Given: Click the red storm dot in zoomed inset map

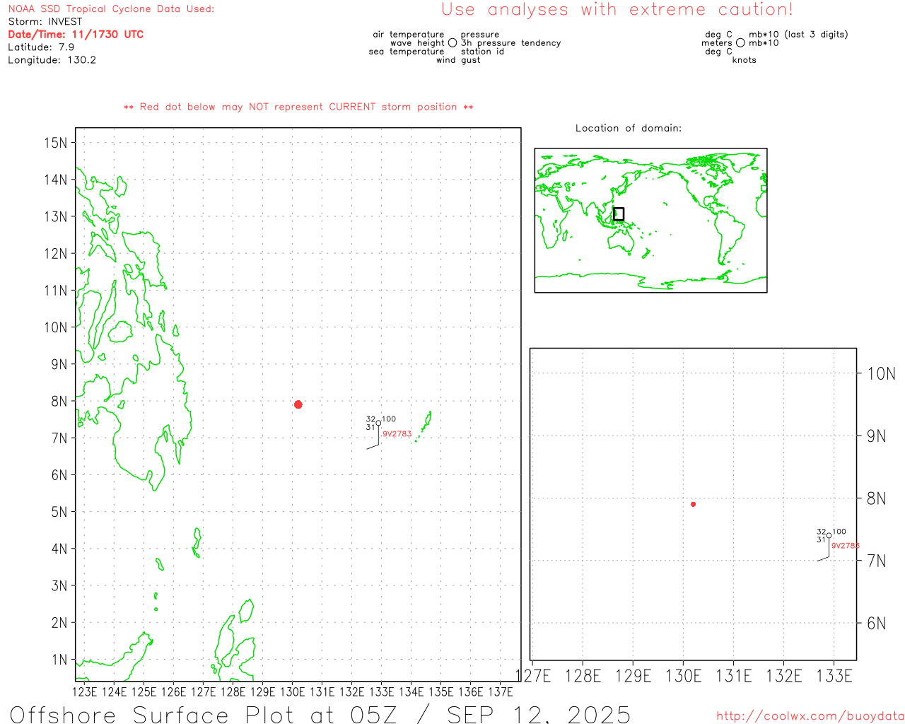Looking at the screenshot, I should click(x=694, y=504).
